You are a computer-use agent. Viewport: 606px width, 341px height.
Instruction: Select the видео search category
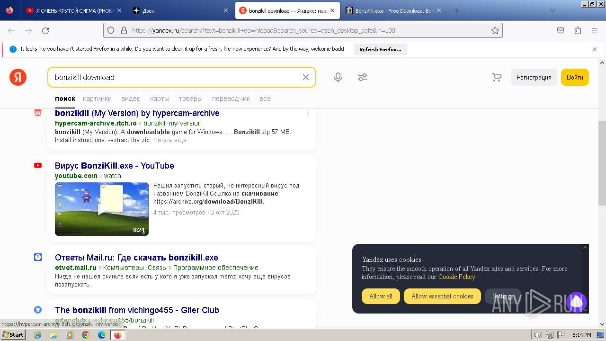click(131, 99)
